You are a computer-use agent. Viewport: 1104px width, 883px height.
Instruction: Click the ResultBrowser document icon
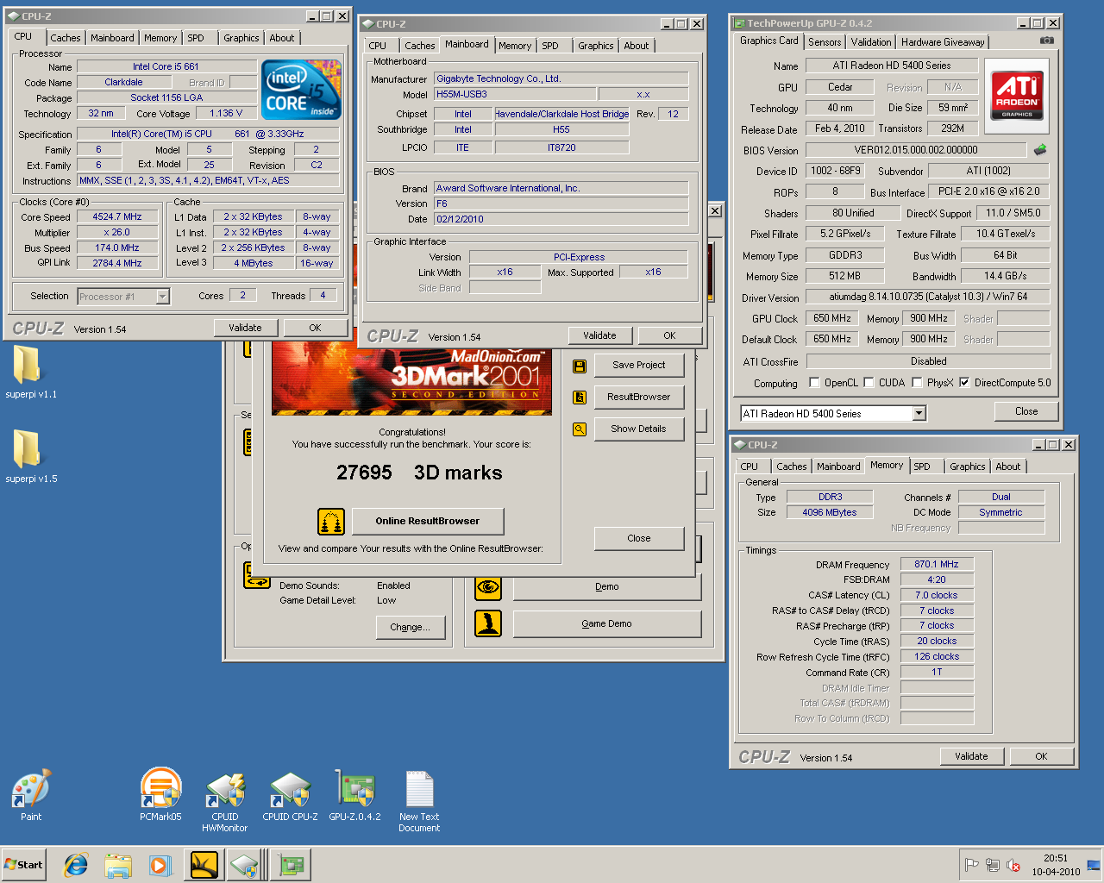click(x=580, y=398)
